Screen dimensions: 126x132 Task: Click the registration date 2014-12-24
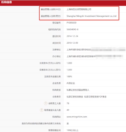point(72,36)
